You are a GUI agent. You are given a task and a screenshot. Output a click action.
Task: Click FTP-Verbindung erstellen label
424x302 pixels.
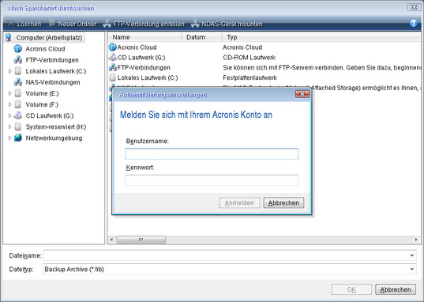(x=148, y=24)
